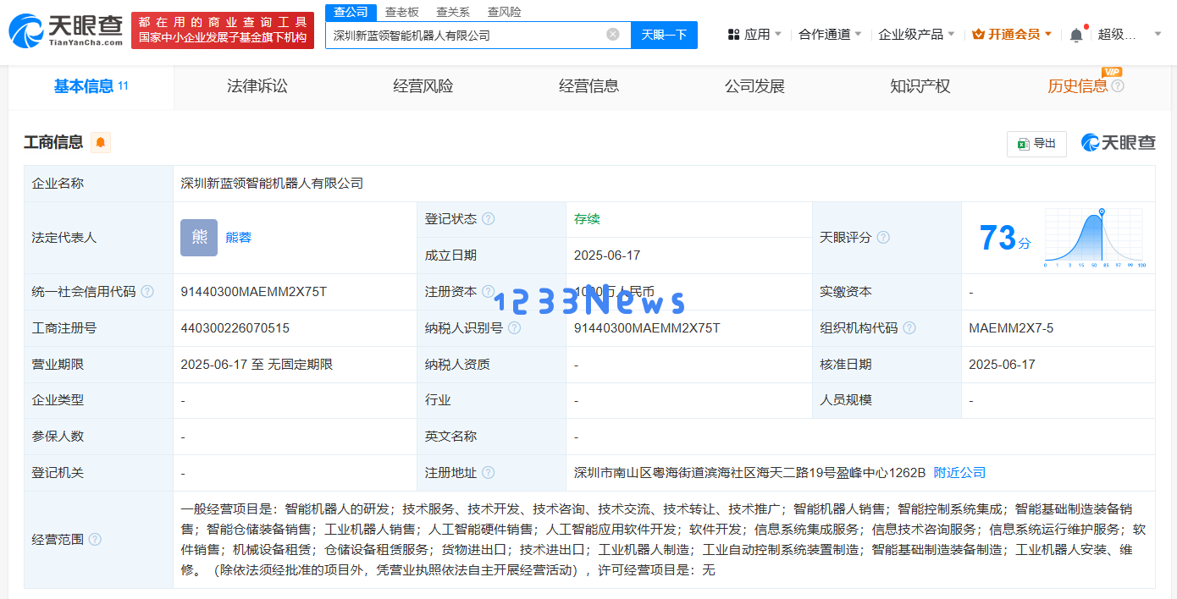The image size is (1177, 599).
Task: Open the 开通会员 dropdown
Action: click(1012, 35)
